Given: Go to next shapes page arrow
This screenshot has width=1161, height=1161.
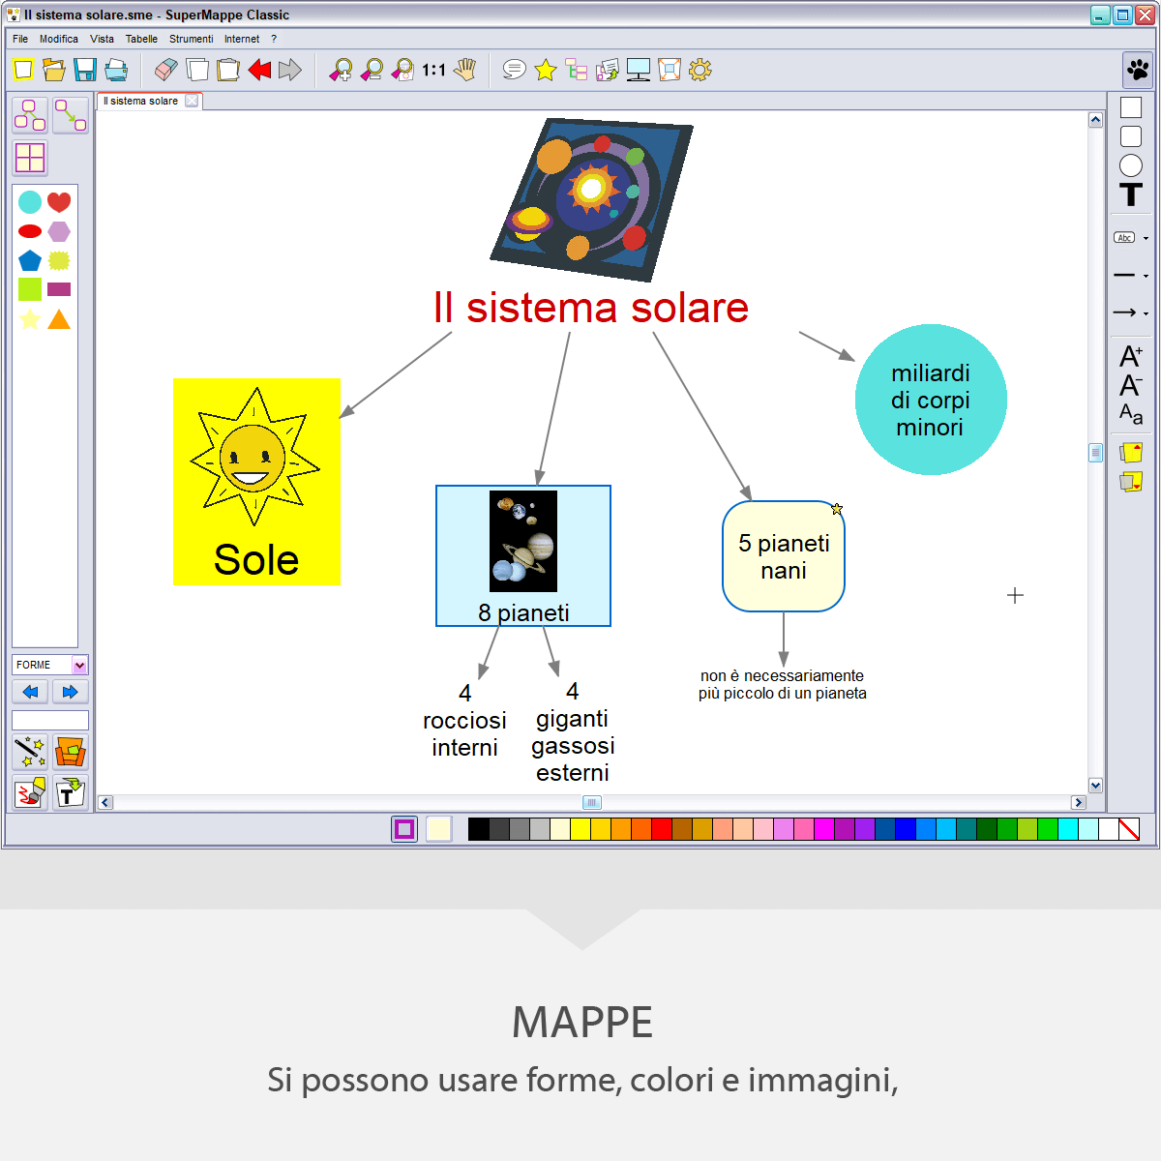Looking at the screenshot, I should 70,692.
